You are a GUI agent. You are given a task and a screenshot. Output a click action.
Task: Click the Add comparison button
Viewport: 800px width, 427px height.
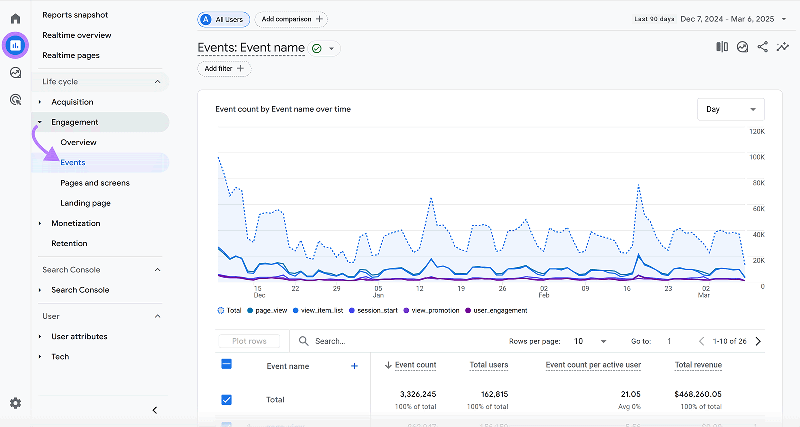tap(291, 19)
